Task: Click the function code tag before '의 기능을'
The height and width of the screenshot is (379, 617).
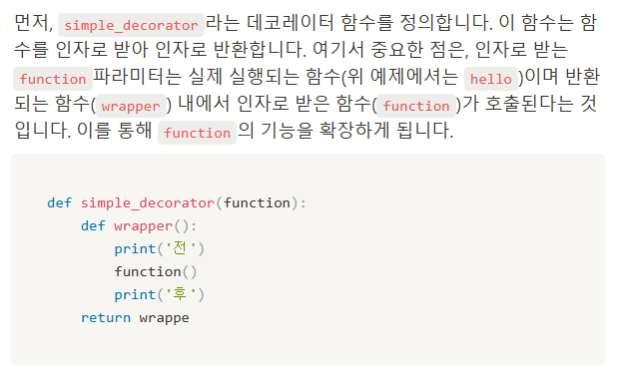Action: 197,133
